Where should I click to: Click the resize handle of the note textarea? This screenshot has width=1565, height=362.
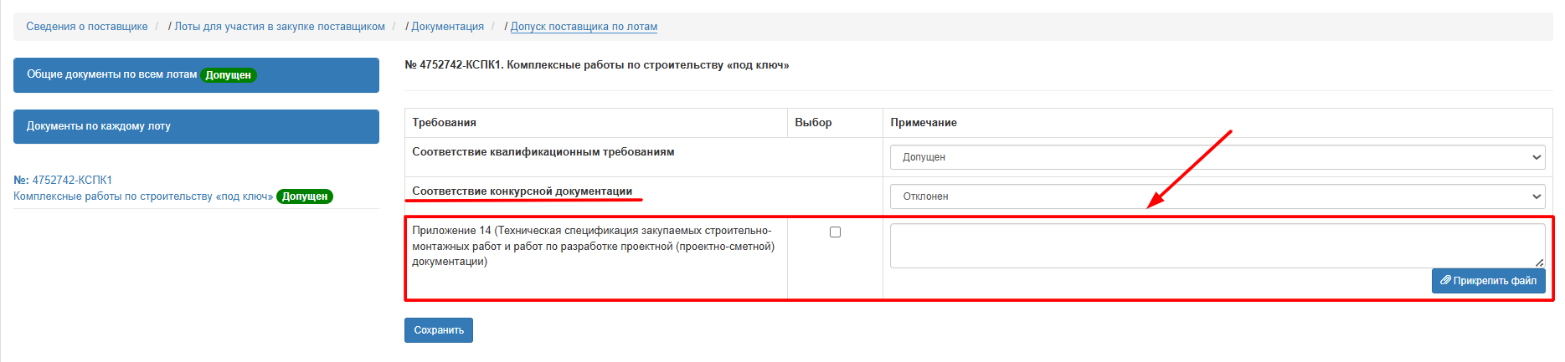point(1539,263)
